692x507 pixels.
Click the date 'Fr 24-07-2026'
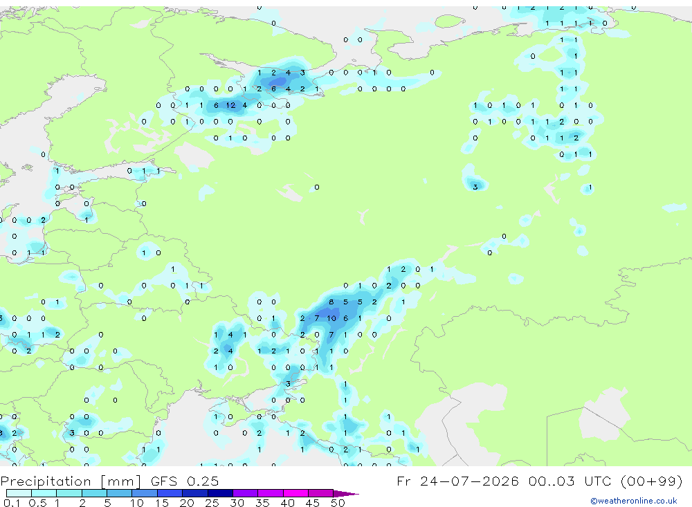[457, 481]
